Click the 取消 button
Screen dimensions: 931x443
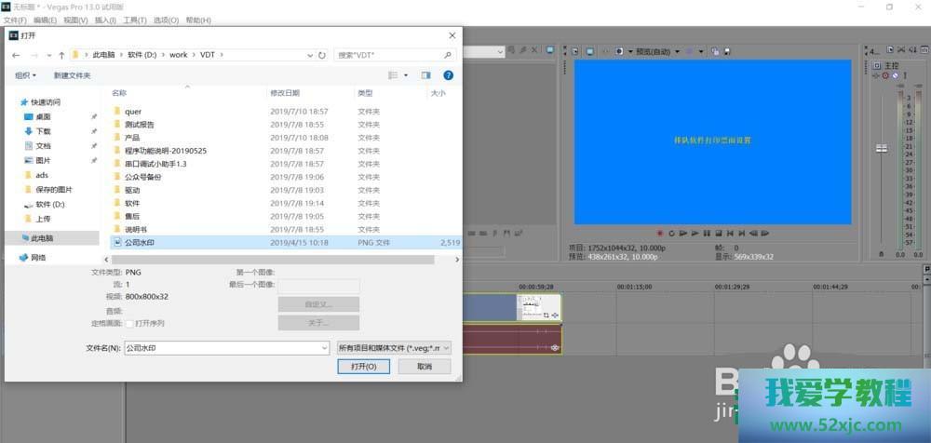point(424,367)
